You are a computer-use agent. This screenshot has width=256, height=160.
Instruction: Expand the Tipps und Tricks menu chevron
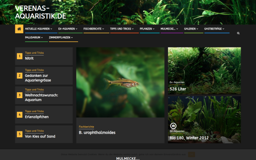[x=133, y=29]
